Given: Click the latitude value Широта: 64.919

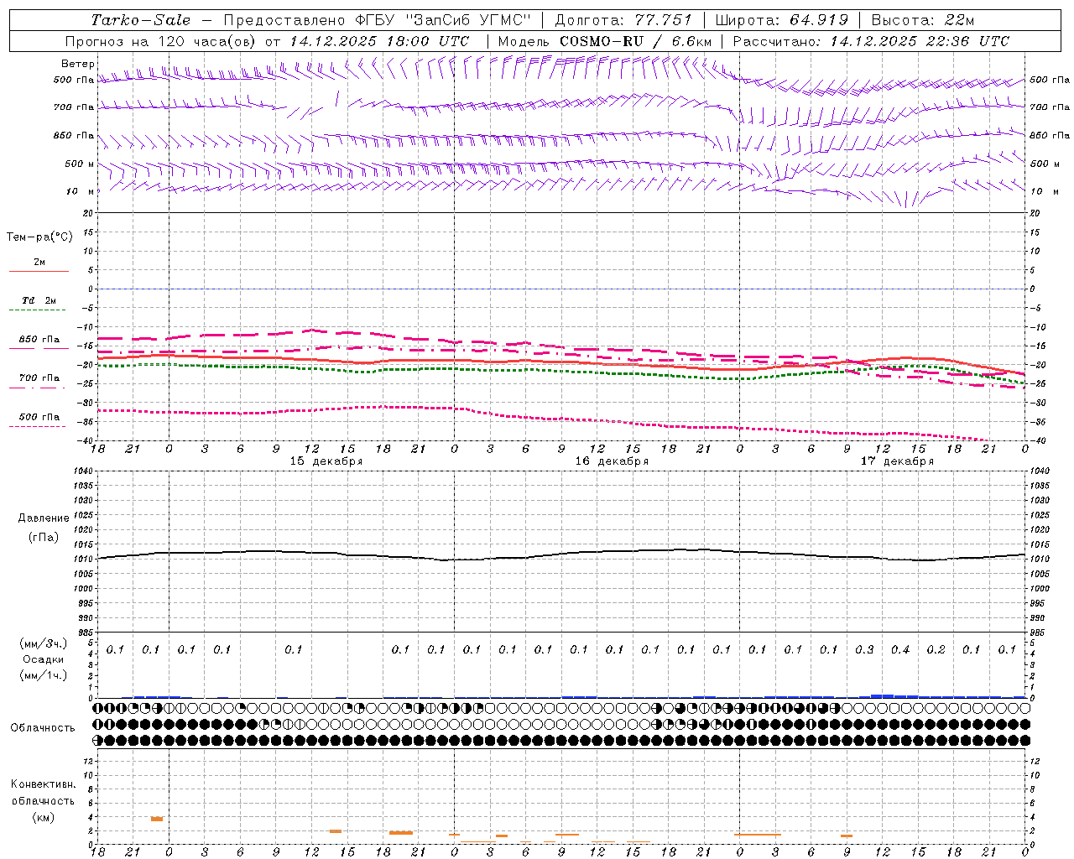Looking at the screenshot, I should (x=781, y=20).
